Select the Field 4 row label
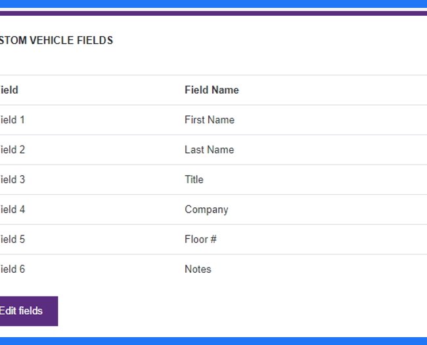This screenshot has height=345, width=427. point(12,210)
